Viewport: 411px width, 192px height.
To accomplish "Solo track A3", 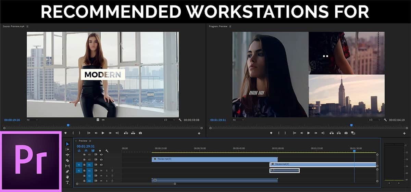I will click(107, 181).
